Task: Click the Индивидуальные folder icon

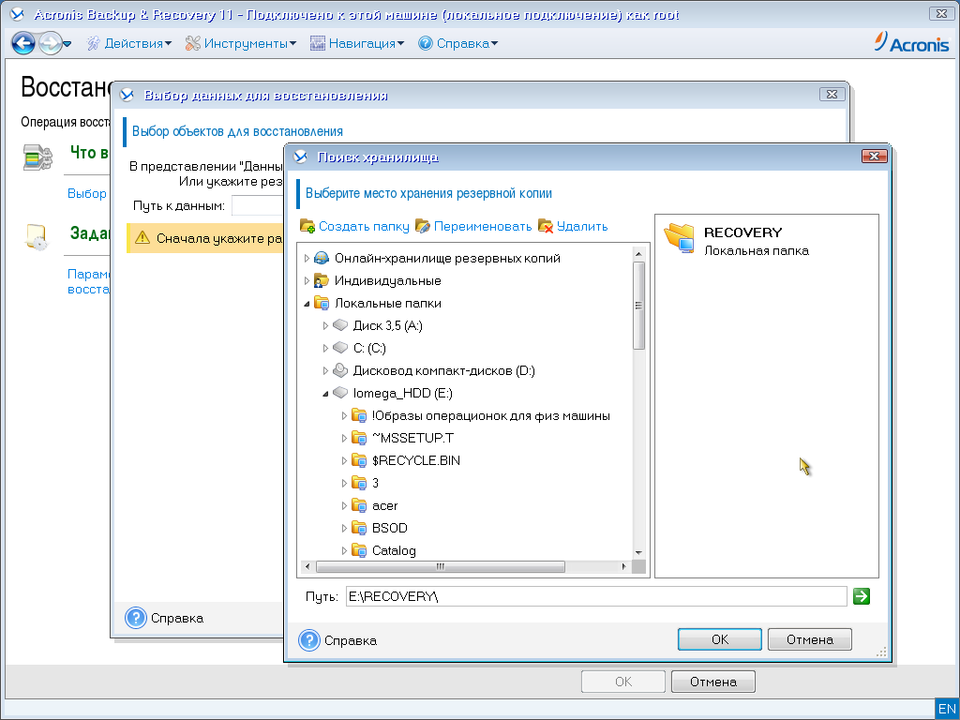Action: click(x=322, y=280)
